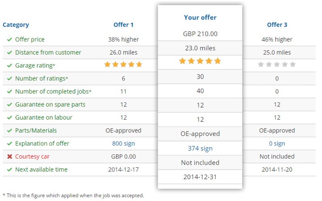The width and height of the screenshot is (322, 201).
Task: Click the red X beside Courtesy car
Action: [x=10, y=157]
